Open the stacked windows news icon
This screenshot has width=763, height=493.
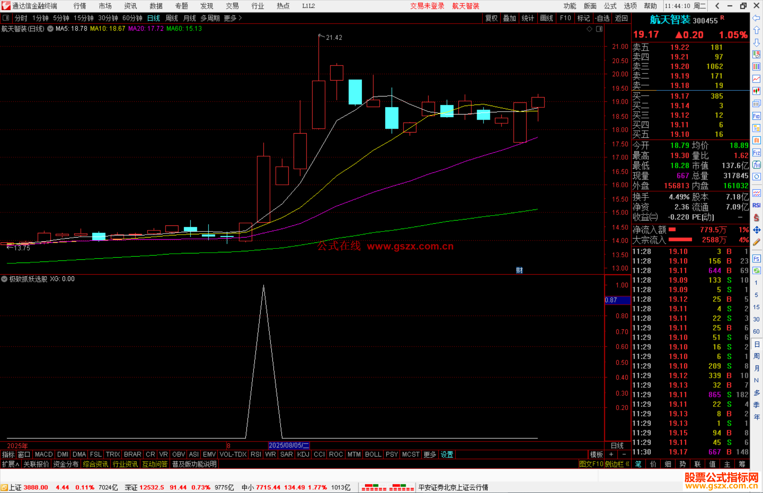click(x=756, y=104)
